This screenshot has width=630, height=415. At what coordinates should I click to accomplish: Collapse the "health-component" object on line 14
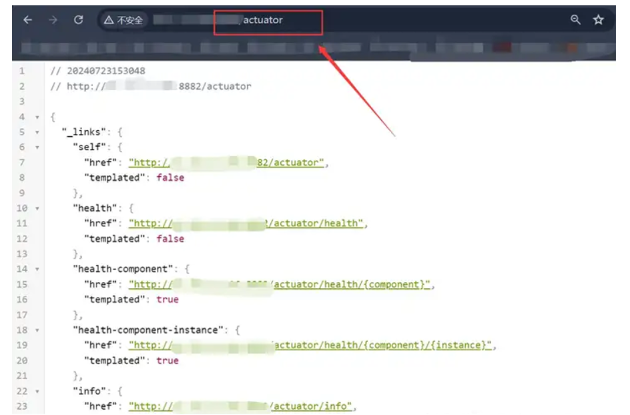click(37, 269)
